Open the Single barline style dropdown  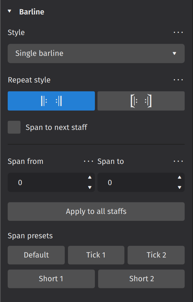pyautogui.click(x=96, y=54)
